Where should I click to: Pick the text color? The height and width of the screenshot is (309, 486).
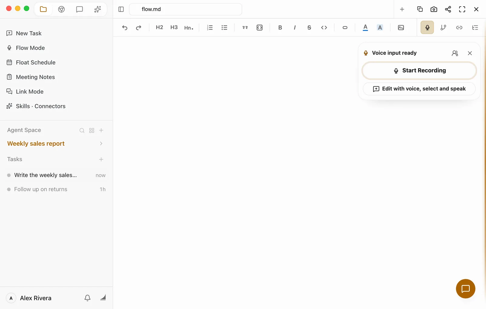[x=365, y=28]
